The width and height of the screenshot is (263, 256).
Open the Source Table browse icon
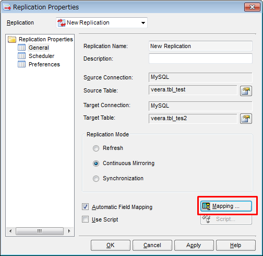(246, 91)
